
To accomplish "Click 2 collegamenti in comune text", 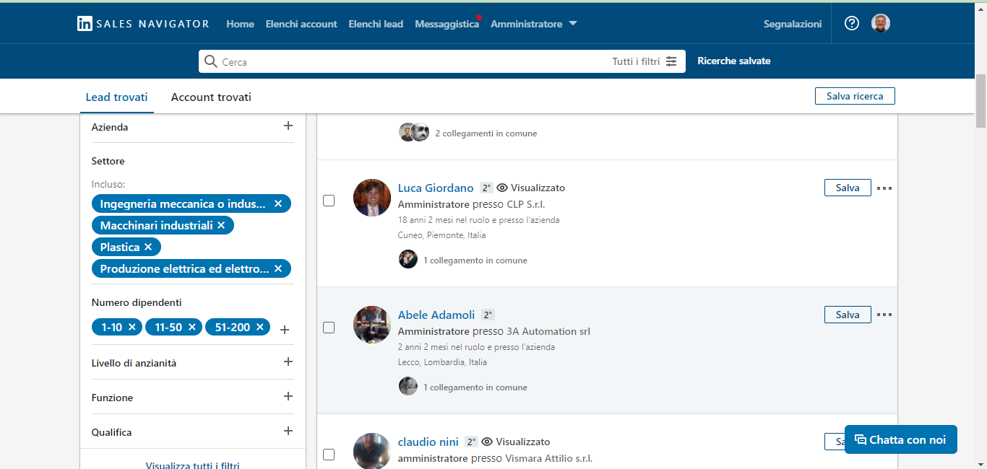I will (x=486, y=133).
